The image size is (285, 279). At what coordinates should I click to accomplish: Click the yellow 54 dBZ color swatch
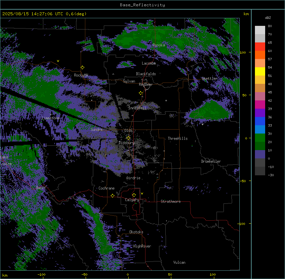(260, 71)
